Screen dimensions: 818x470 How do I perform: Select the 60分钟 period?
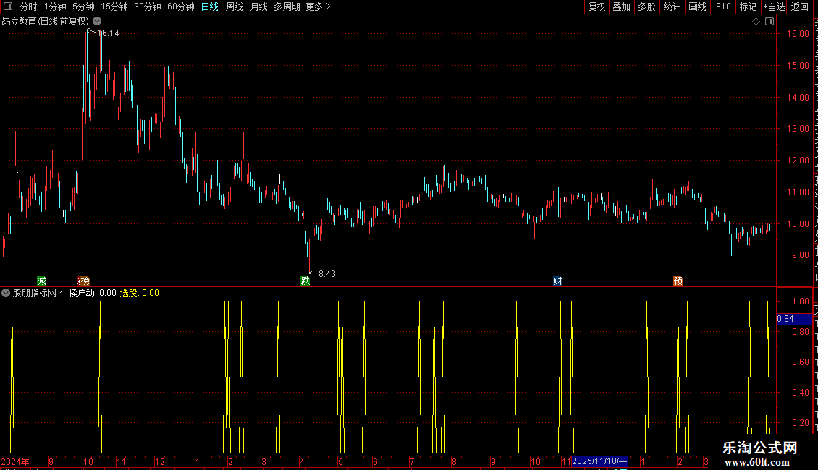coord(181,7)
